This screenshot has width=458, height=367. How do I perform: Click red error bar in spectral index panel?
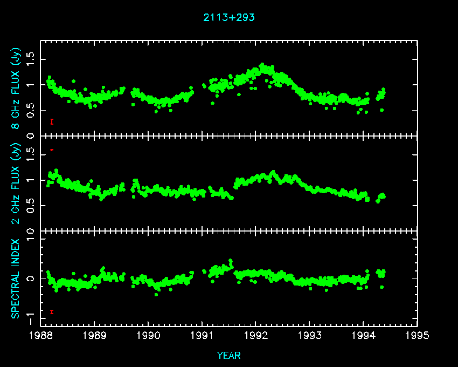(52, 312)
